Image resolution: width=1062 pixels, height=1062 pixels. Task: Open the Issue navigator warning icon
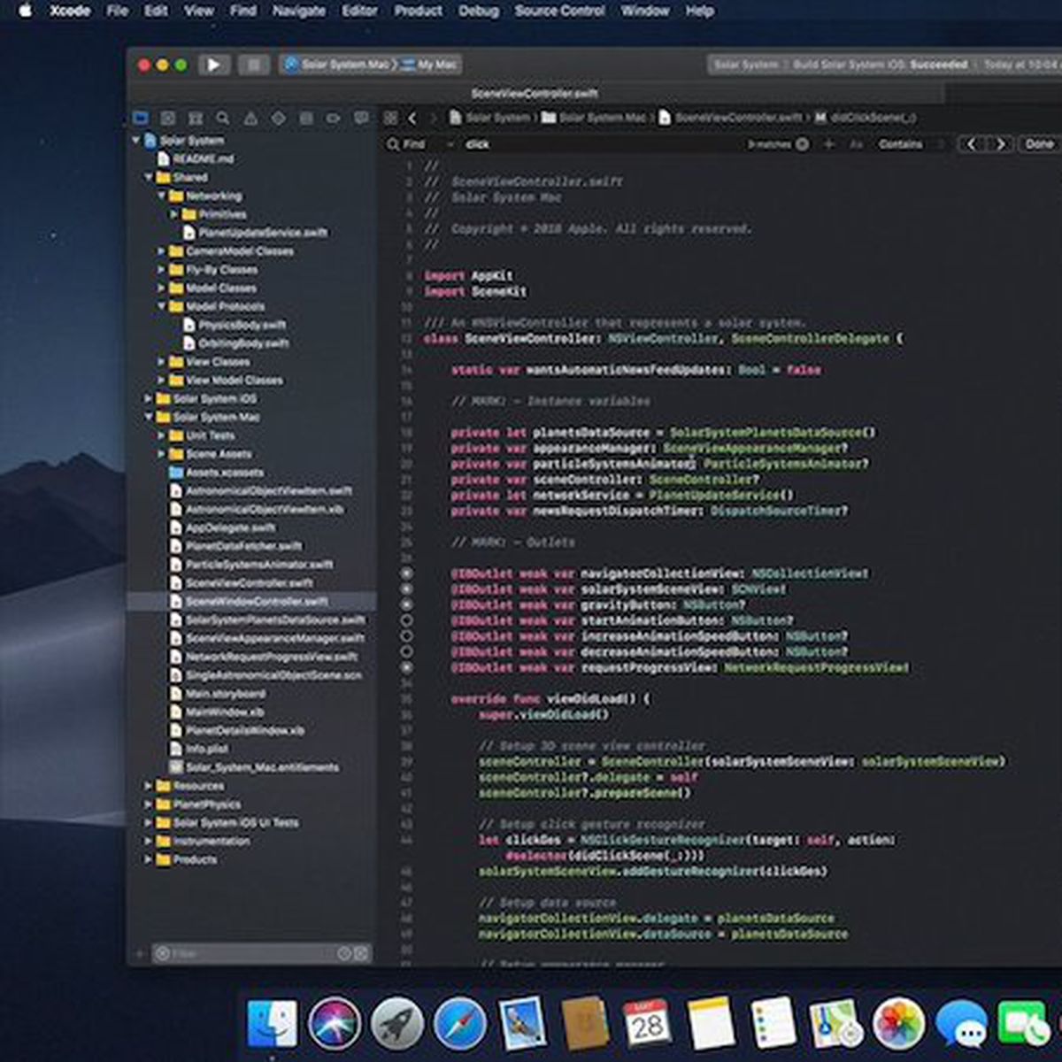tap(250, 118)
